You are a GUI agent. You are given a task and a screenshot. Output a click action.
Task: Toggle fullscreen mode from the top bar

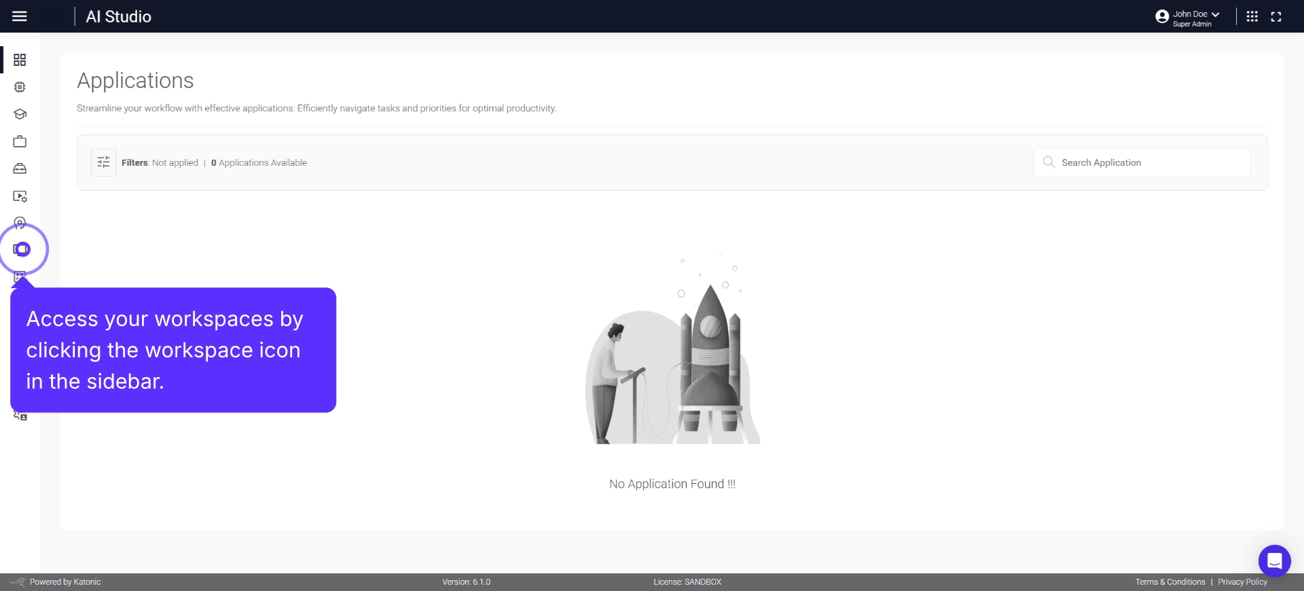tap(1276, 16)
